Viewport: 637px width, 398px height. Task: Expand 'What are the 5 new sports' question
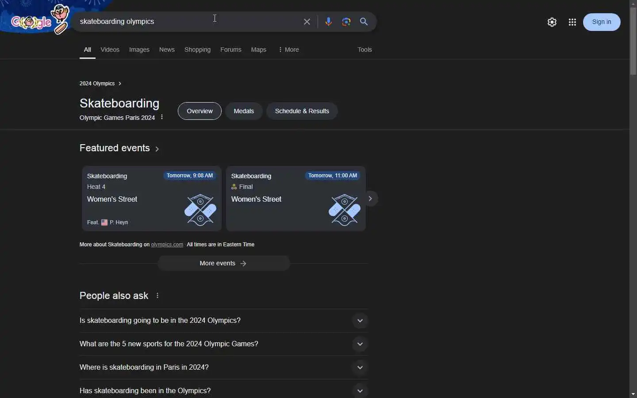(224, 344)
